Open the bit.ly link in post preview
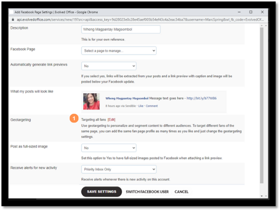The width and height of the screenshot is (280, 211). pos(202,98)
